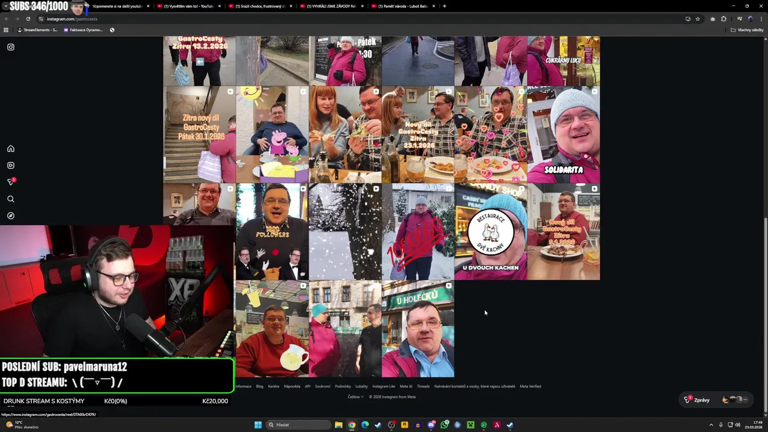
Task: Open the Windows Start menu
Action: pos(258,425)
